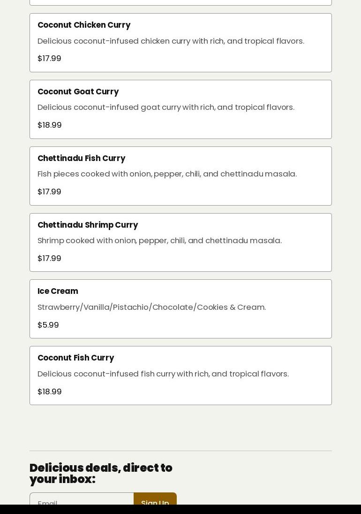Viewport: 361px width, 514px height.
Task: Open the Coconut Fish Curry card
Action: click(x=180, y=376)
